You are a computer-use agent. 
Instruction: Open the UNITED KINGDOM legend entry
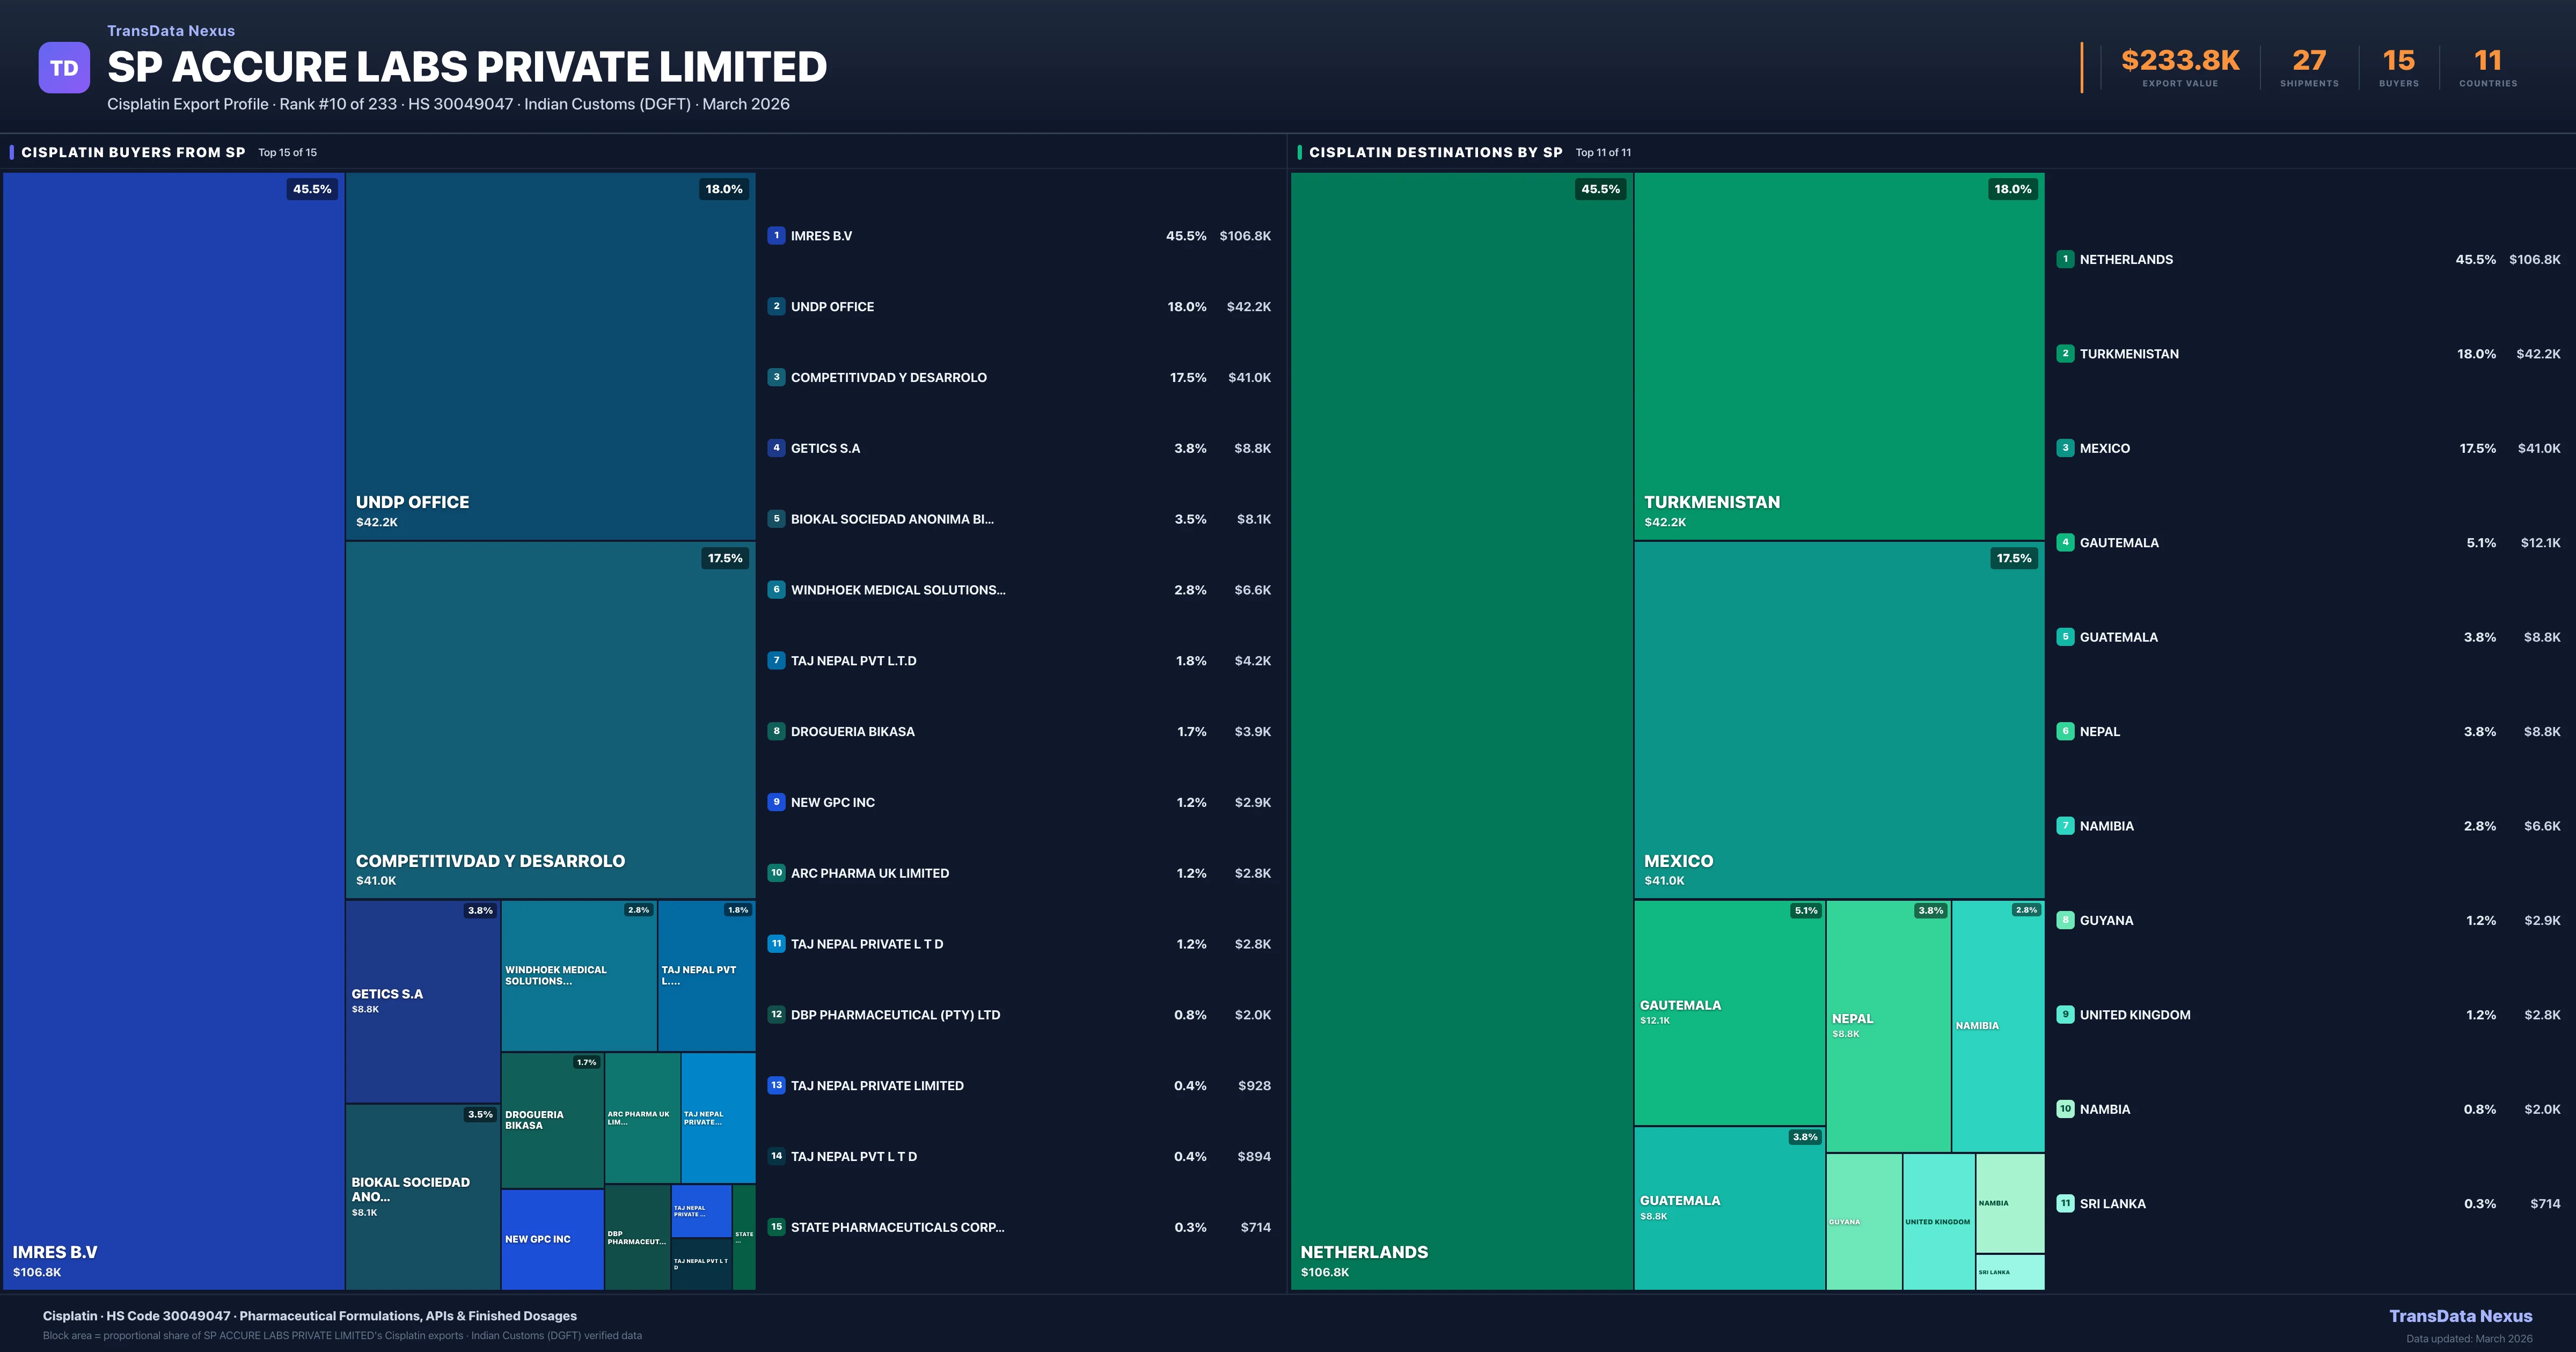coord(2134,1015)
